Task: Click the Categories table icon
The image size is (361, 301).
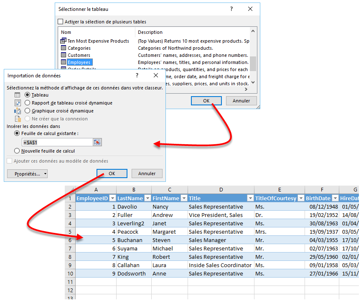Action: 64,48
